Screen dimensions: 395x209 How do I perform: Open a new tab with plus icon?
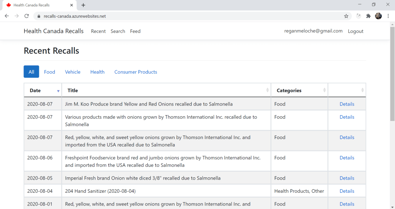pos(83,5)
